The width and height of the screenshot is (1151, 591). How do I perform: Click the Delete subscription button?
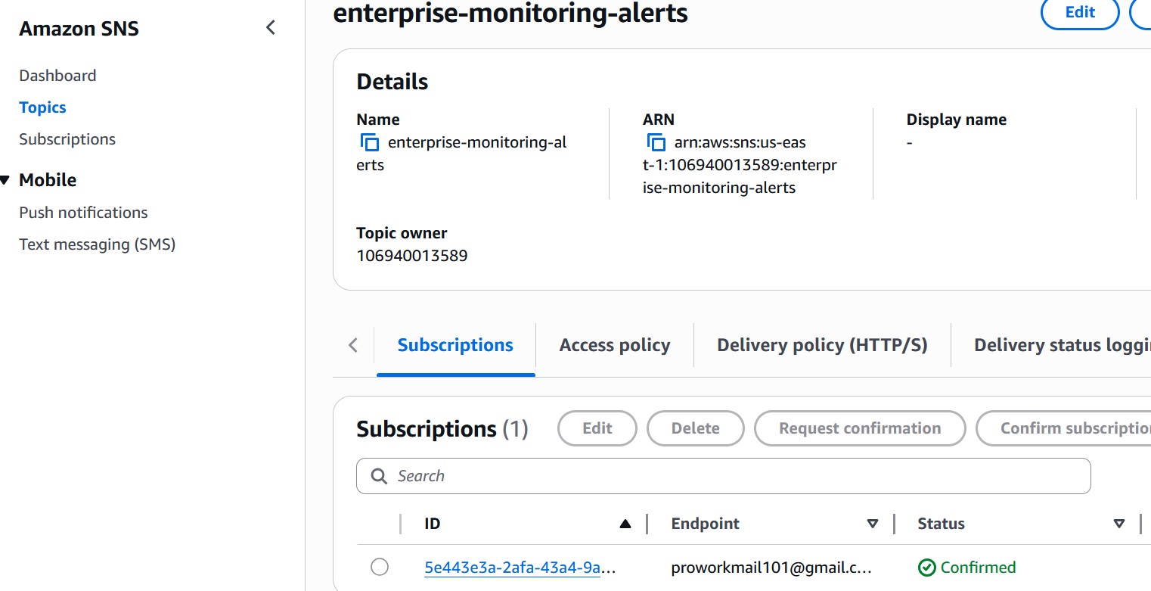[696, 428]
